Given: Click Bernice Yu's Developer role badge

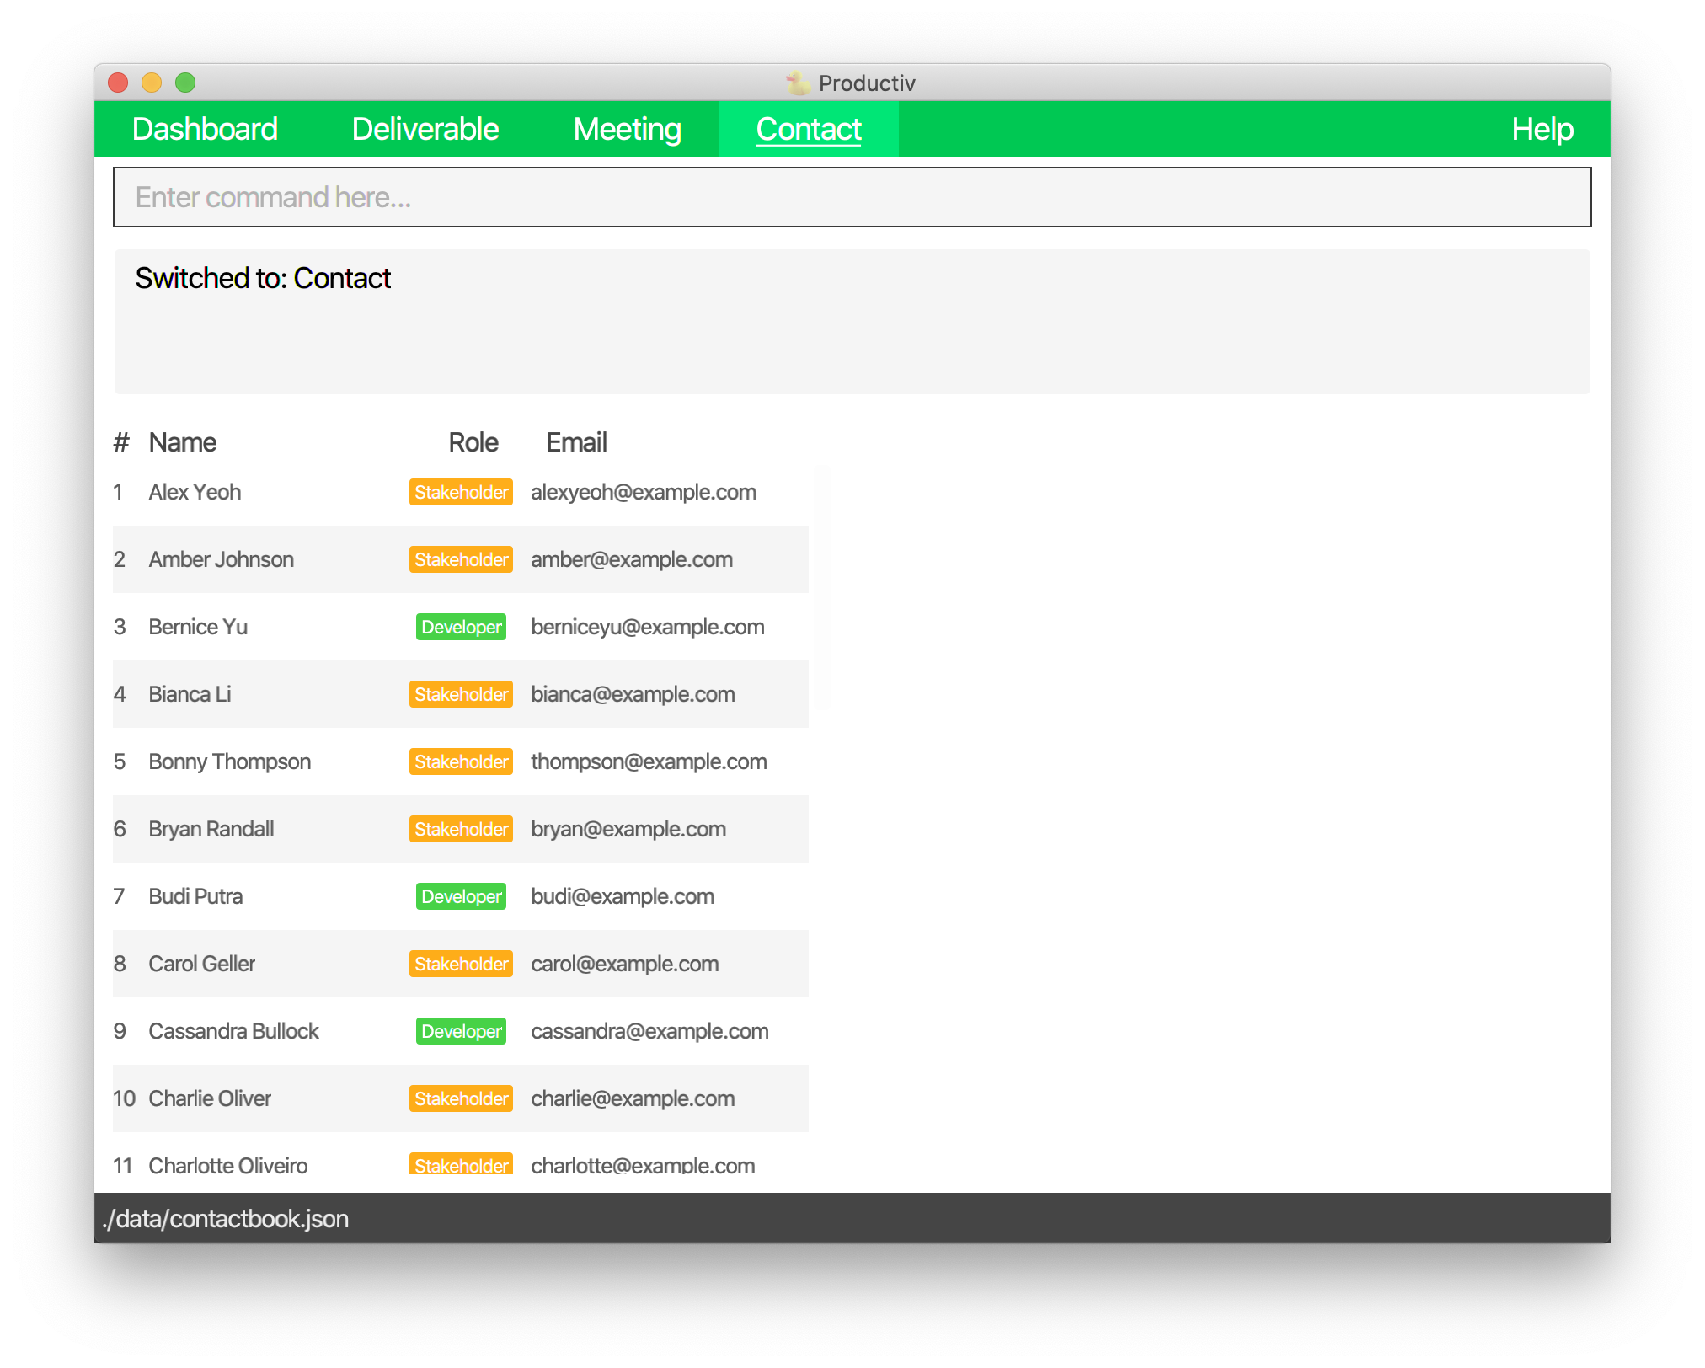Looking at the screenshot, I should click(x=461, y=627).
